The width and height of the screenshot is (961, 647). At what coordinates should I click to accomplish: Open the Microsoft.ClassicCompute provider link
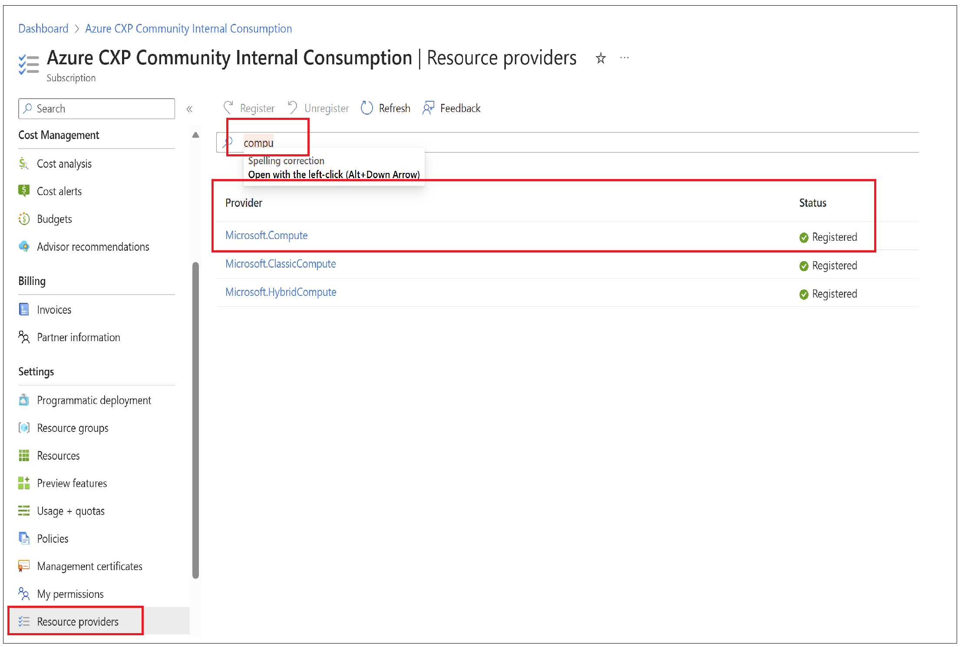tap(281, 264)
